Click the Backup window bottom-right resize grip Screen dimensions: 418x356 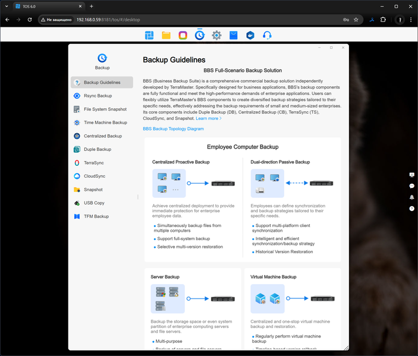click(x=346, y=348)
